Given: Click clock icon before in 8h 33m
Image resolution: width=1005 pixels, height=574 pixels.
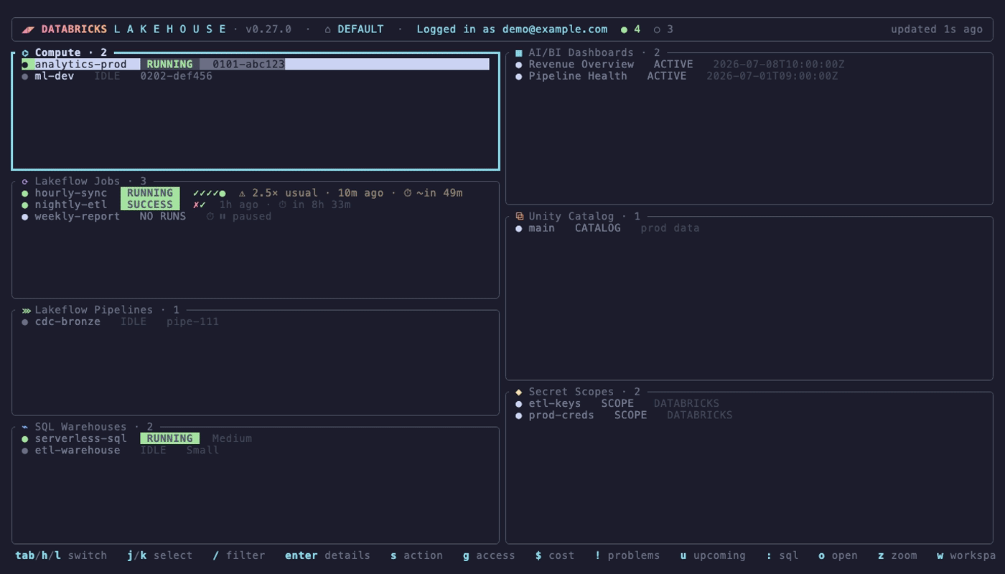Looking at the screenshot, I should (x=282, y=204).
